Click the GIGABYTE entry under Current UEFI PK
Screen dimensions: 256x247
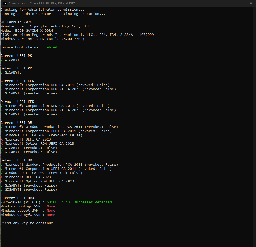click(x=13, y=60)
